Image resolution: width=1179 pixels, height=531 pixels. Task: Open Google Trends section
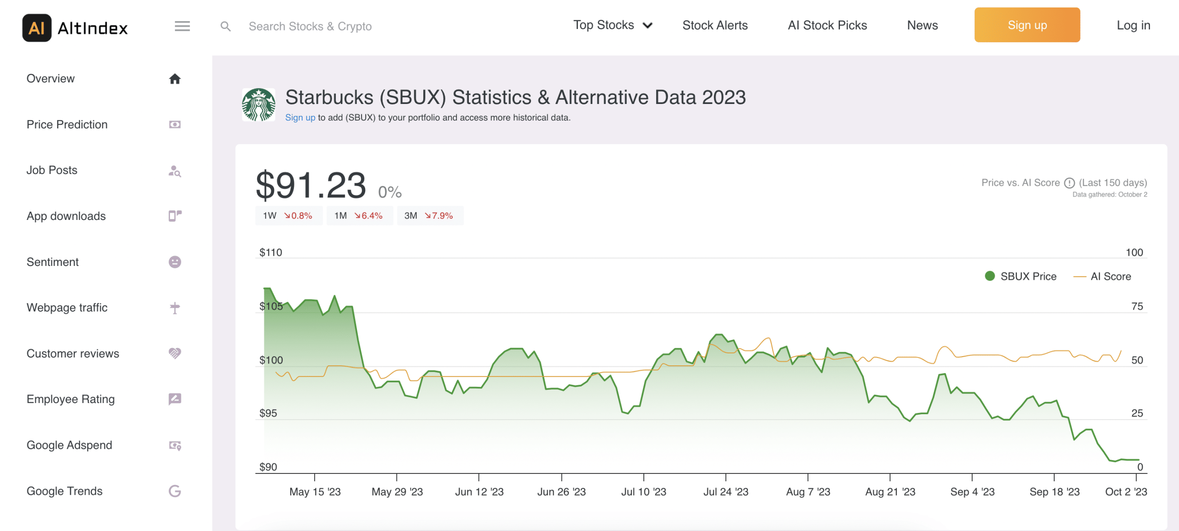click(x=64, y=491)
